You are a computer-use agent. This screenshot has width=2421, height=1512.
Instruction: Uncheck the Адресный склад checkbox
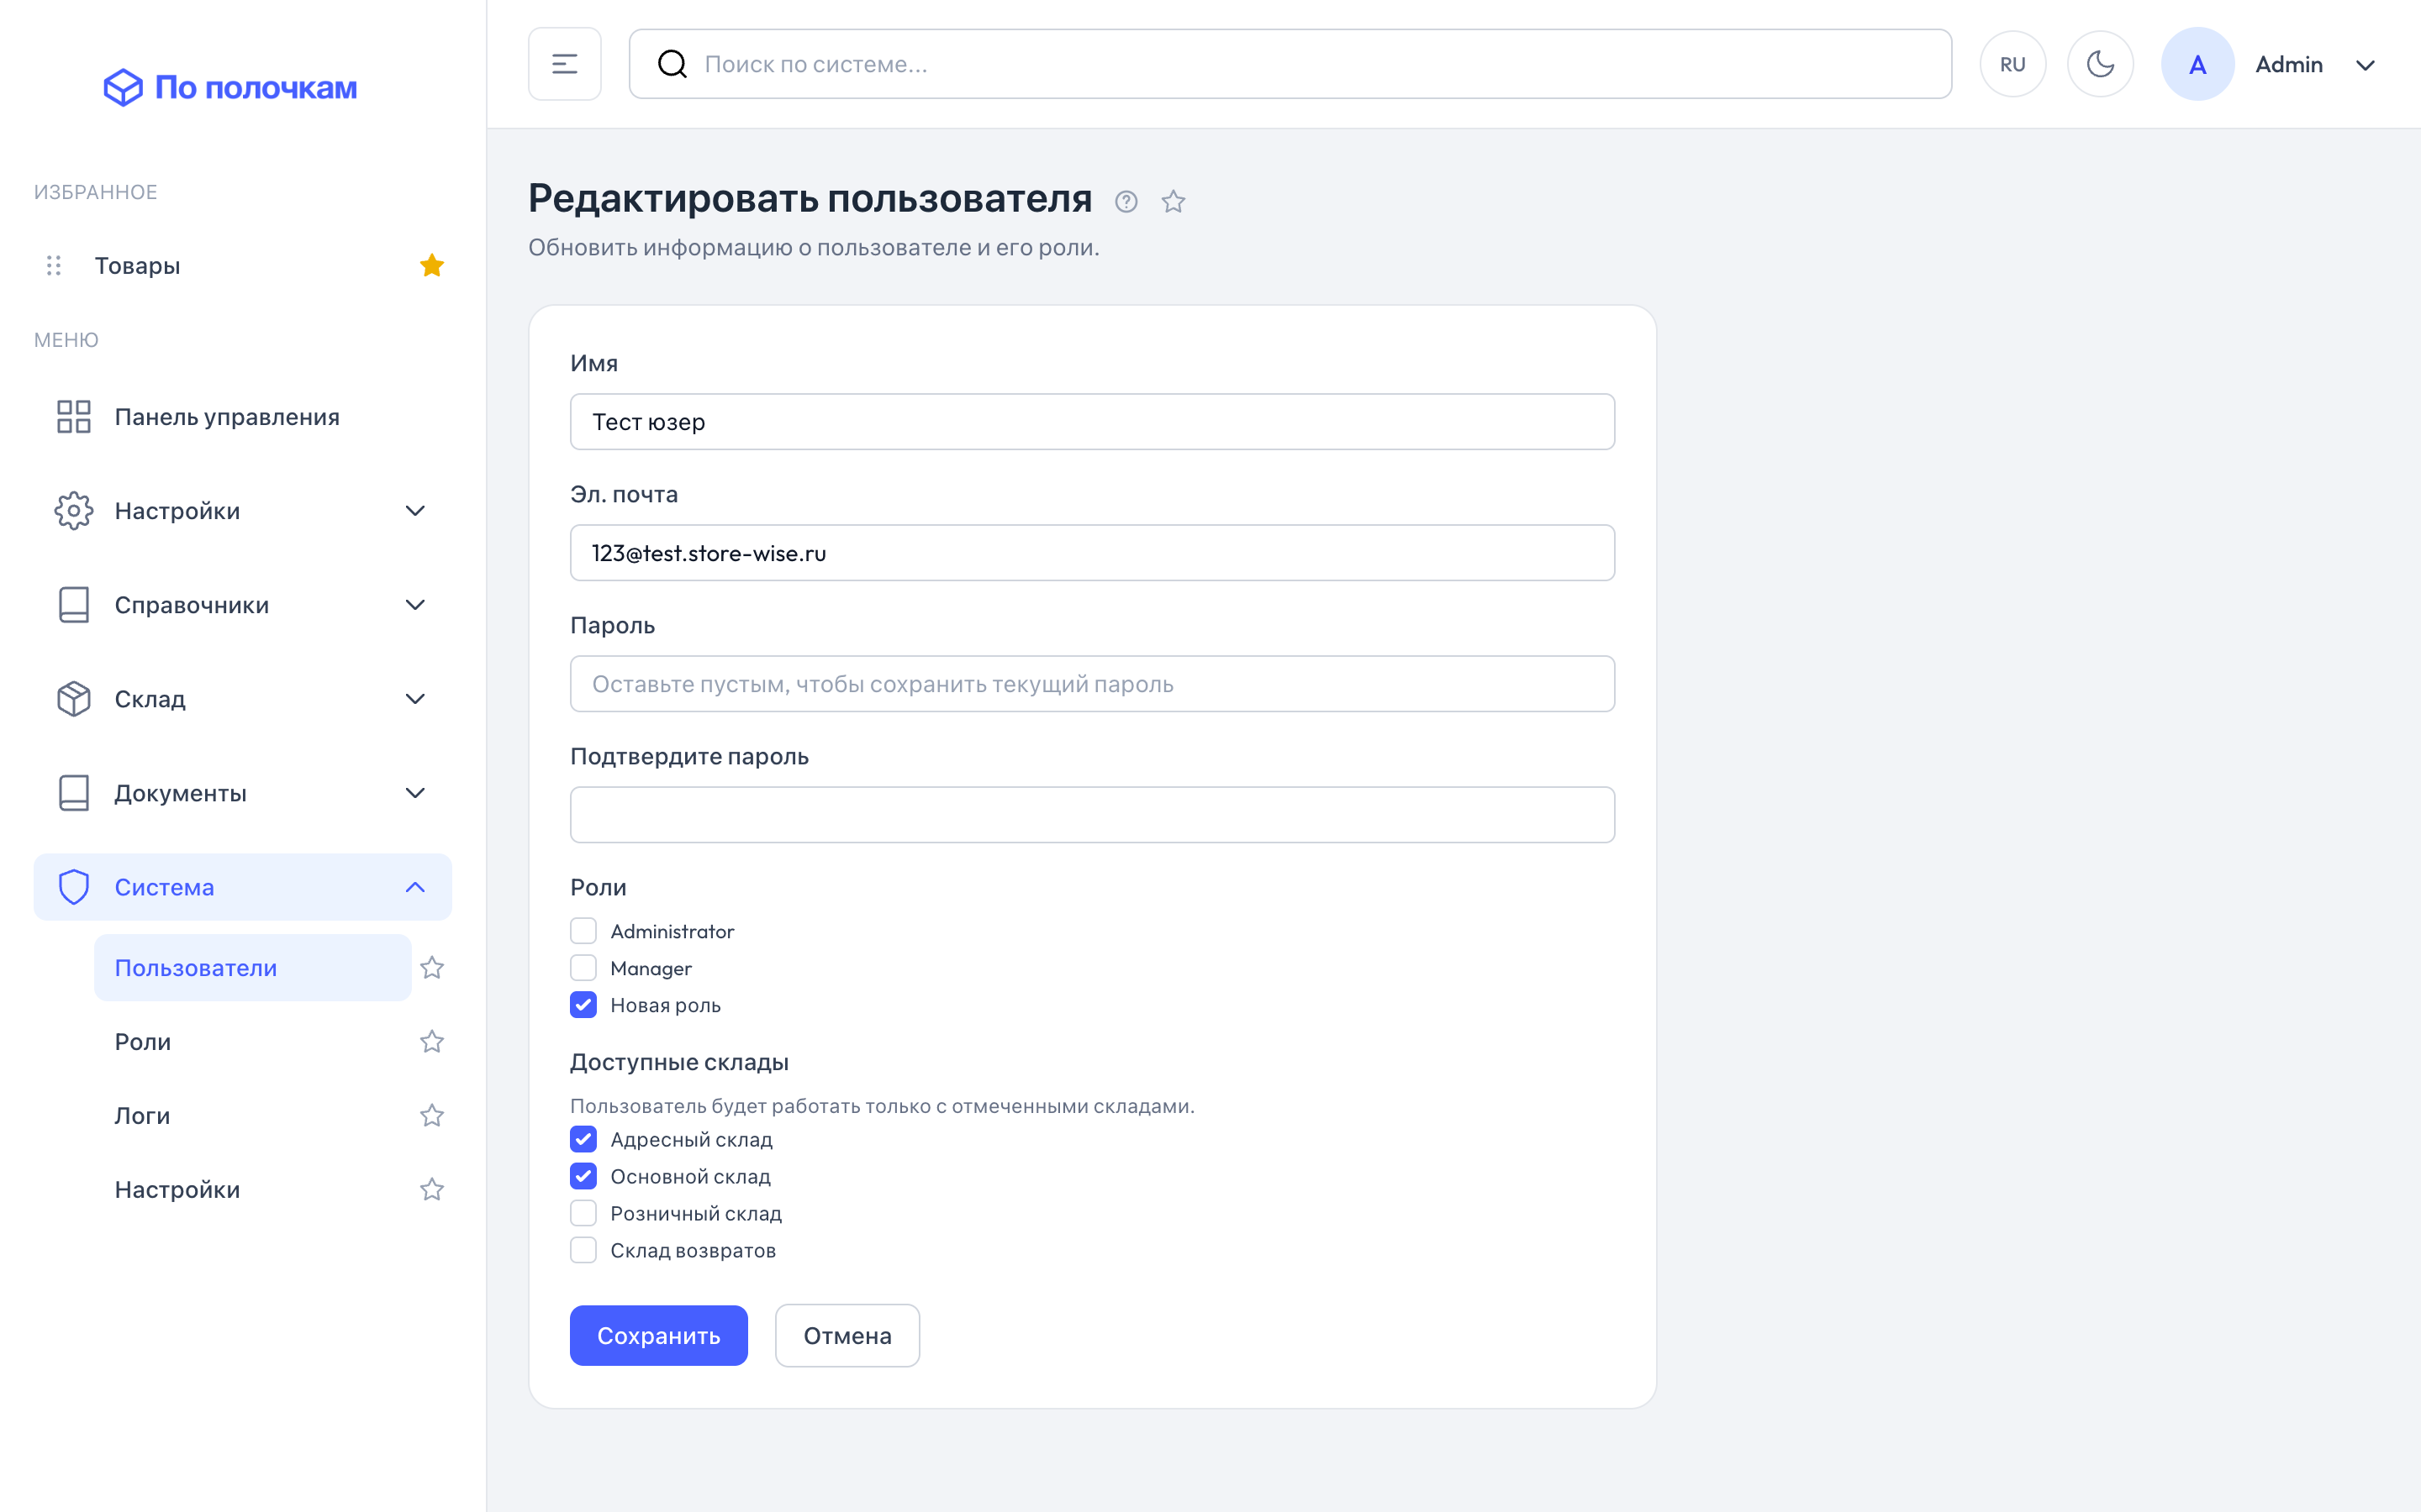pyautogui.click(x=583, y=1139)
